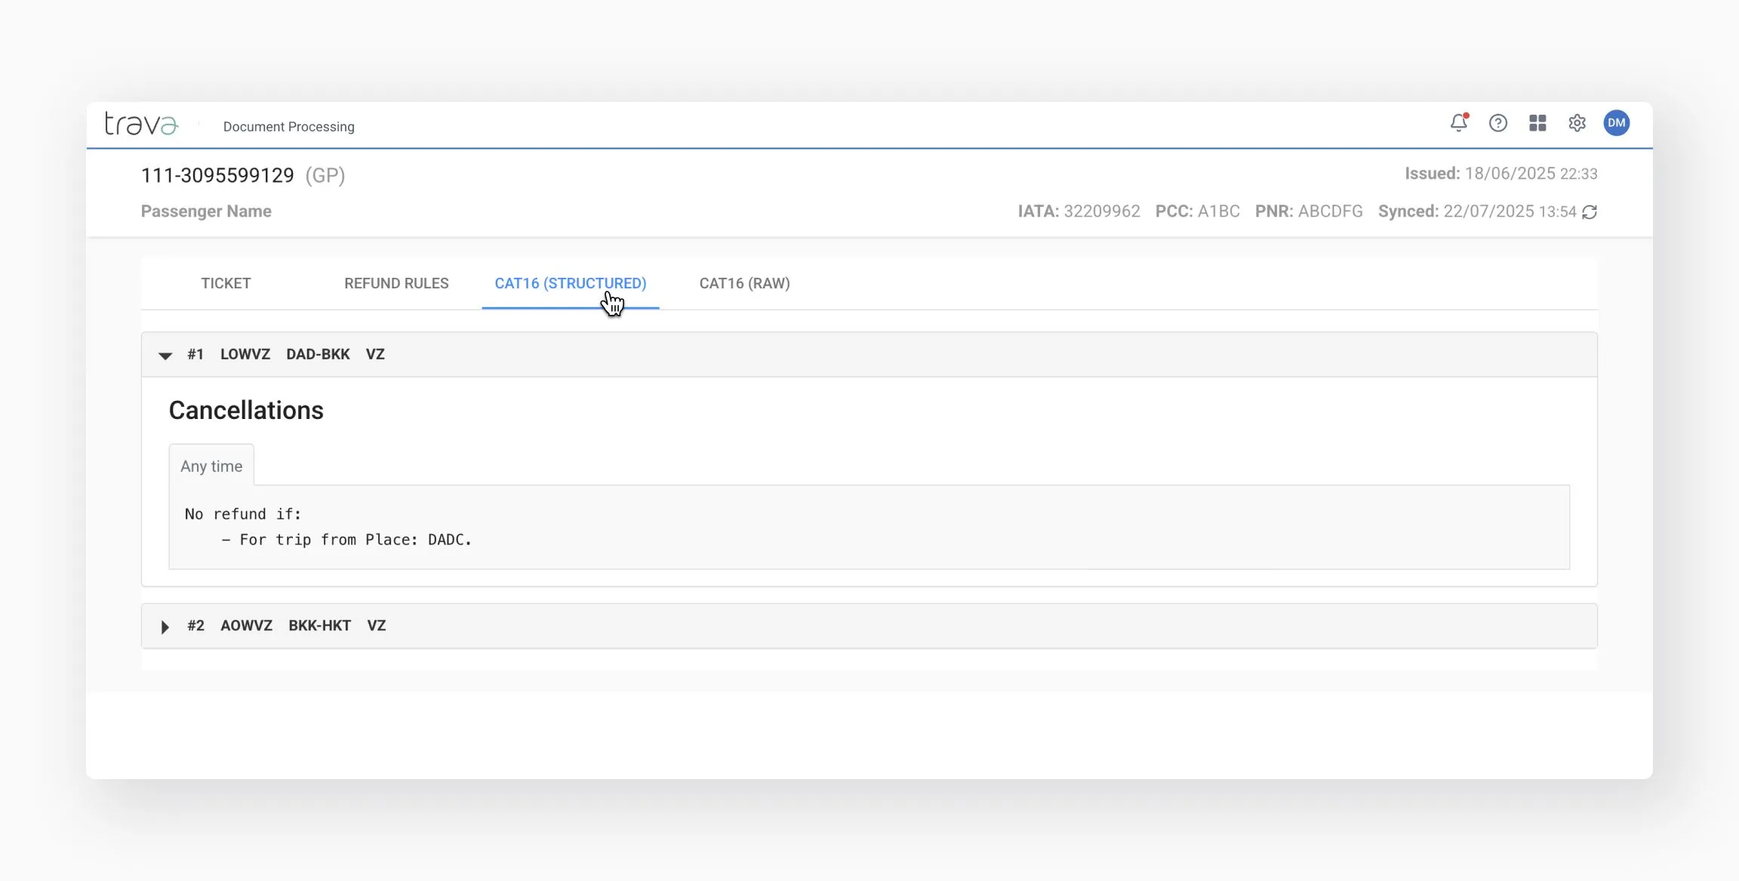Click the Trava logo
Screen dimensions: 1739x881
(x=142, y=124)
